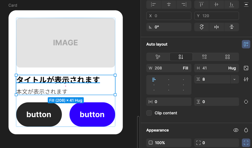Align selection to top edge
252x148 pixels.
(201, 5)
